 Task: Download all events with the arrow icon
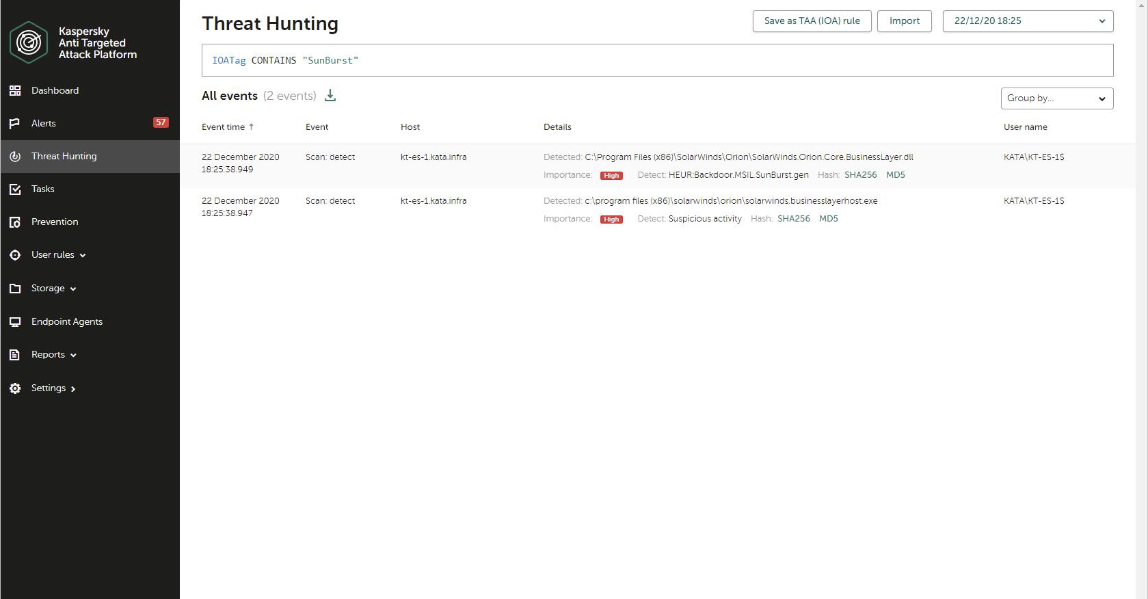tap(330, 96)
